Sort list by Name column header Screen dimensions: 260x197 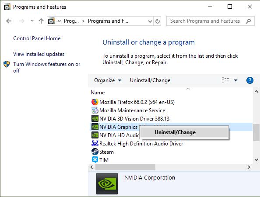[98, 93]
